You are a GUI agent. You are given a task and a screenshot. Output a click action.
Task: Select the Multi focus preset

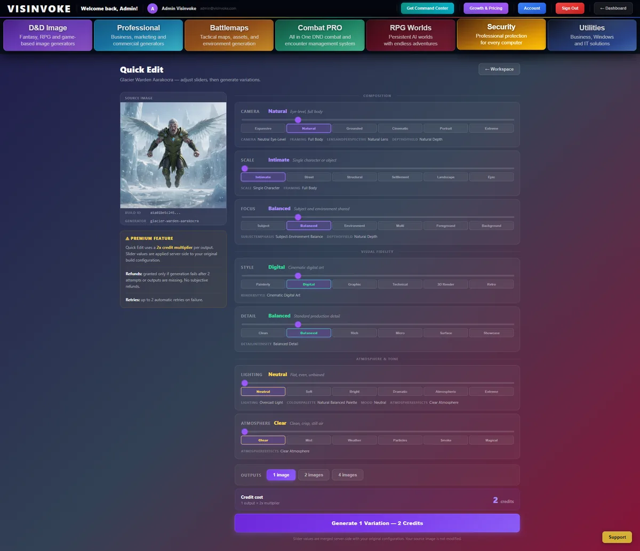coord(400,225)
